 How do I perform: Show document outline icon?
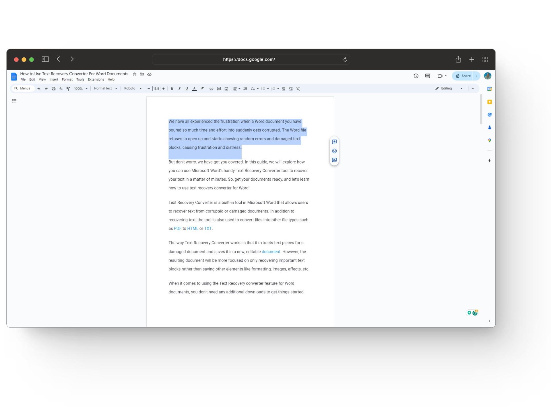pos(14,101)
